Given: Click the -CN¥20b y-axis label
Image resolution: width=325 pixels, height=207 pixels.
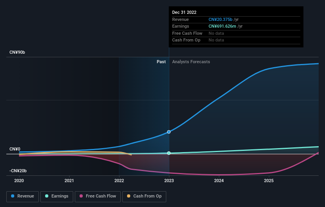Looking at the screenshot, I should click(x=18, y=171).
